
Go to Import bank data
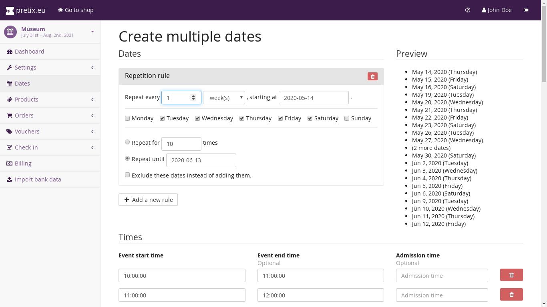click(x=38, y=179)
